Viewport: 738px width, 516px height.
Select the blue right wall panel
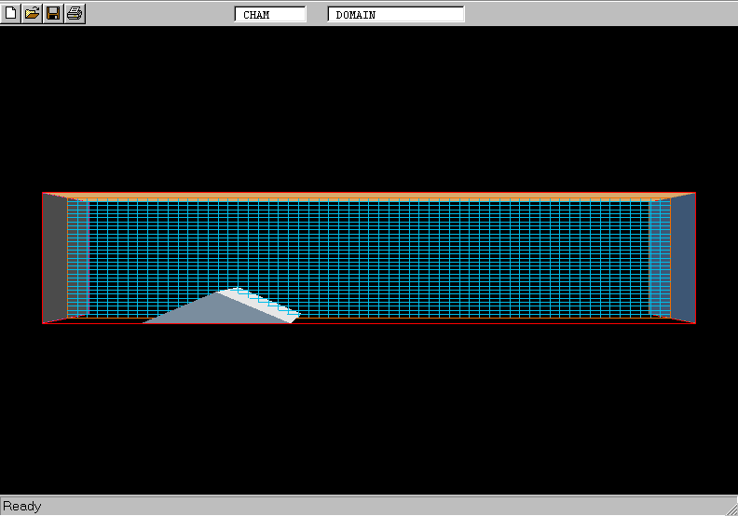682,256
